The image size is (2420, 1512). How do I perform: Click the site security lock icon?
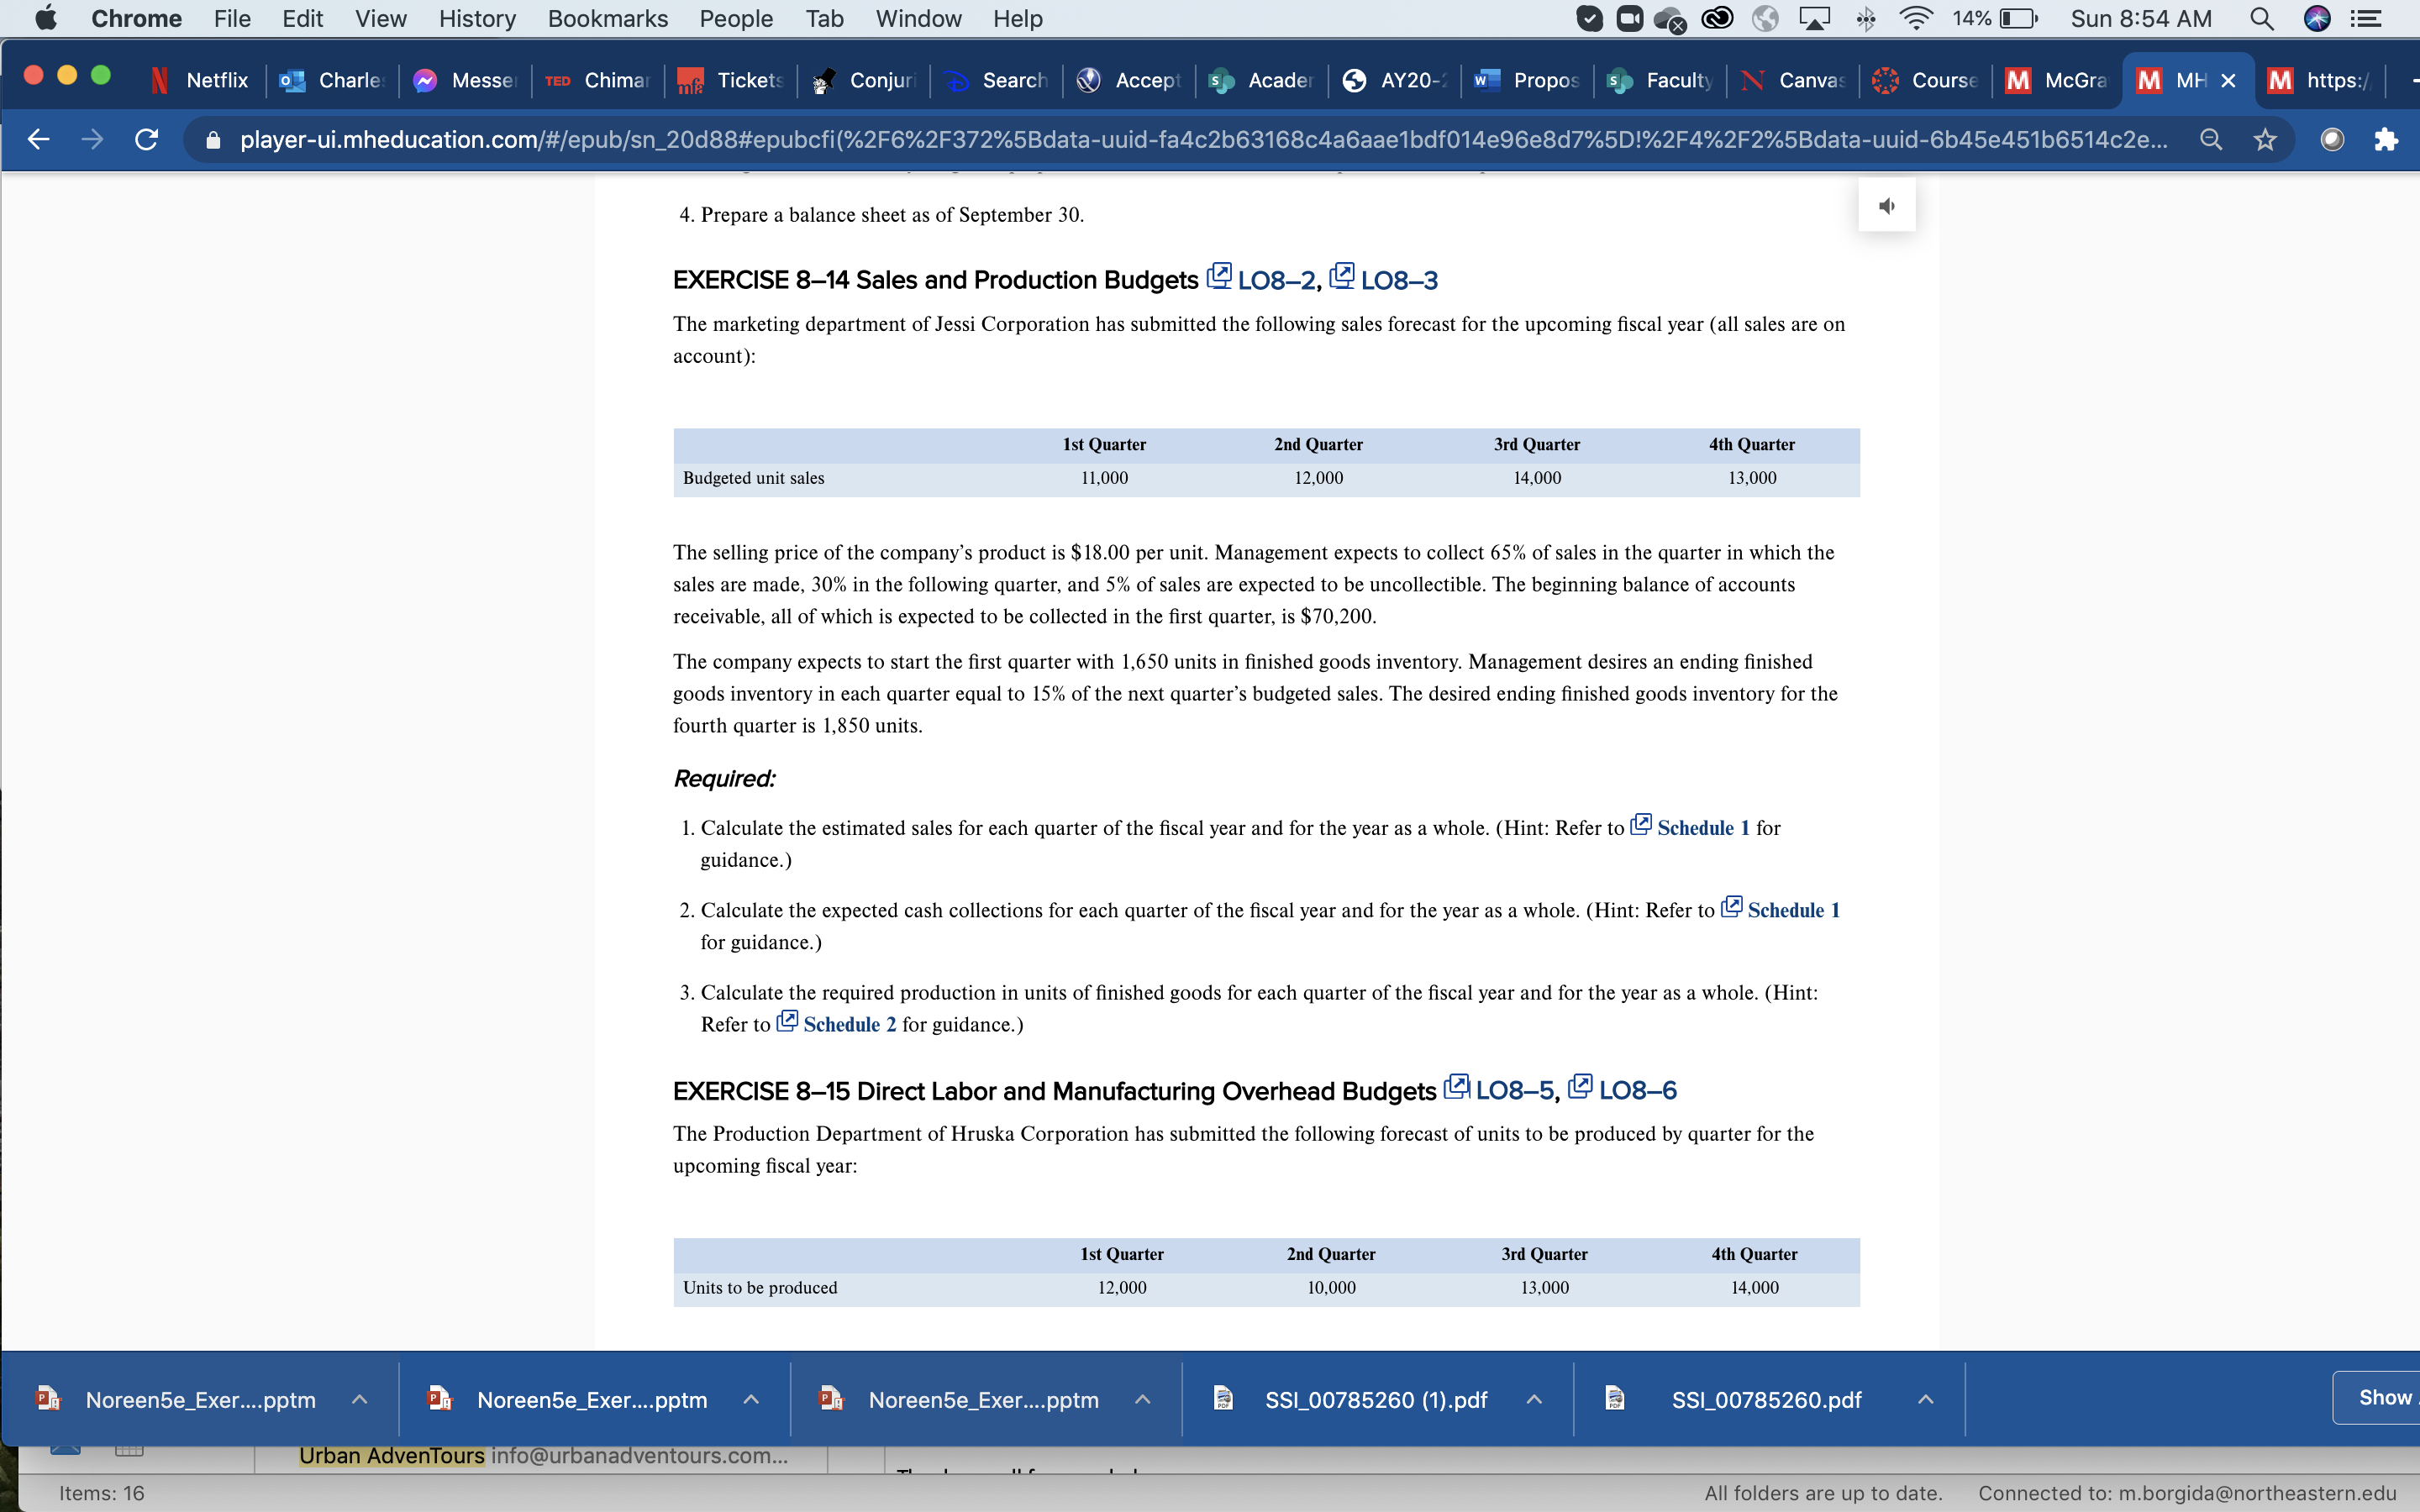click(212, 139)
